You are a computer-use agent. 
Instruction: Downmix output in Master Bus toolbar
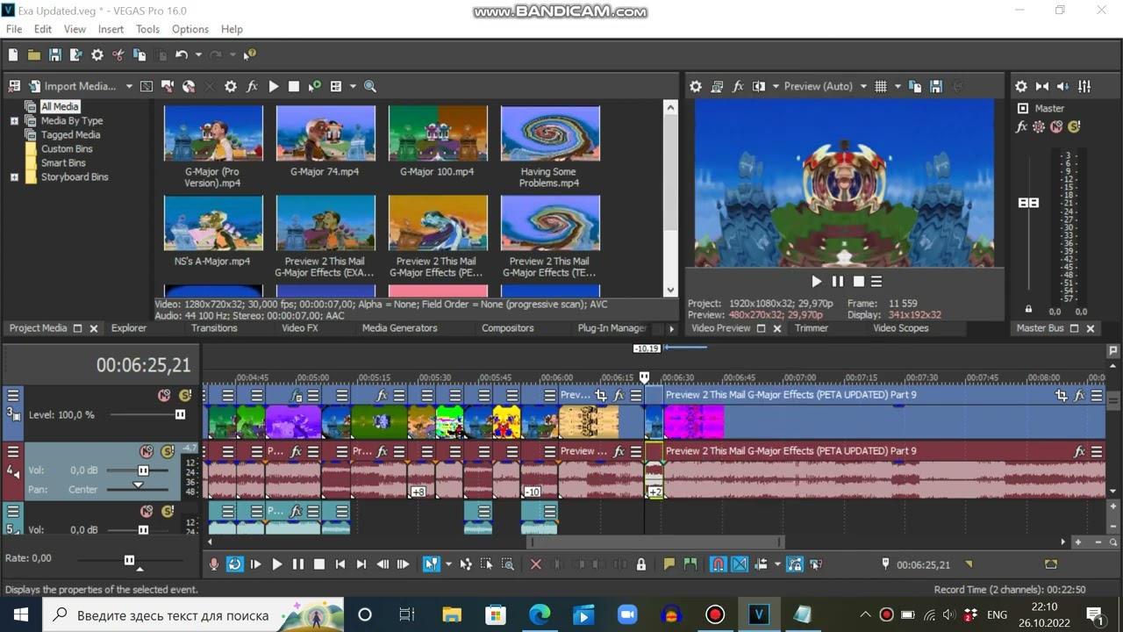click(1042, 86)
